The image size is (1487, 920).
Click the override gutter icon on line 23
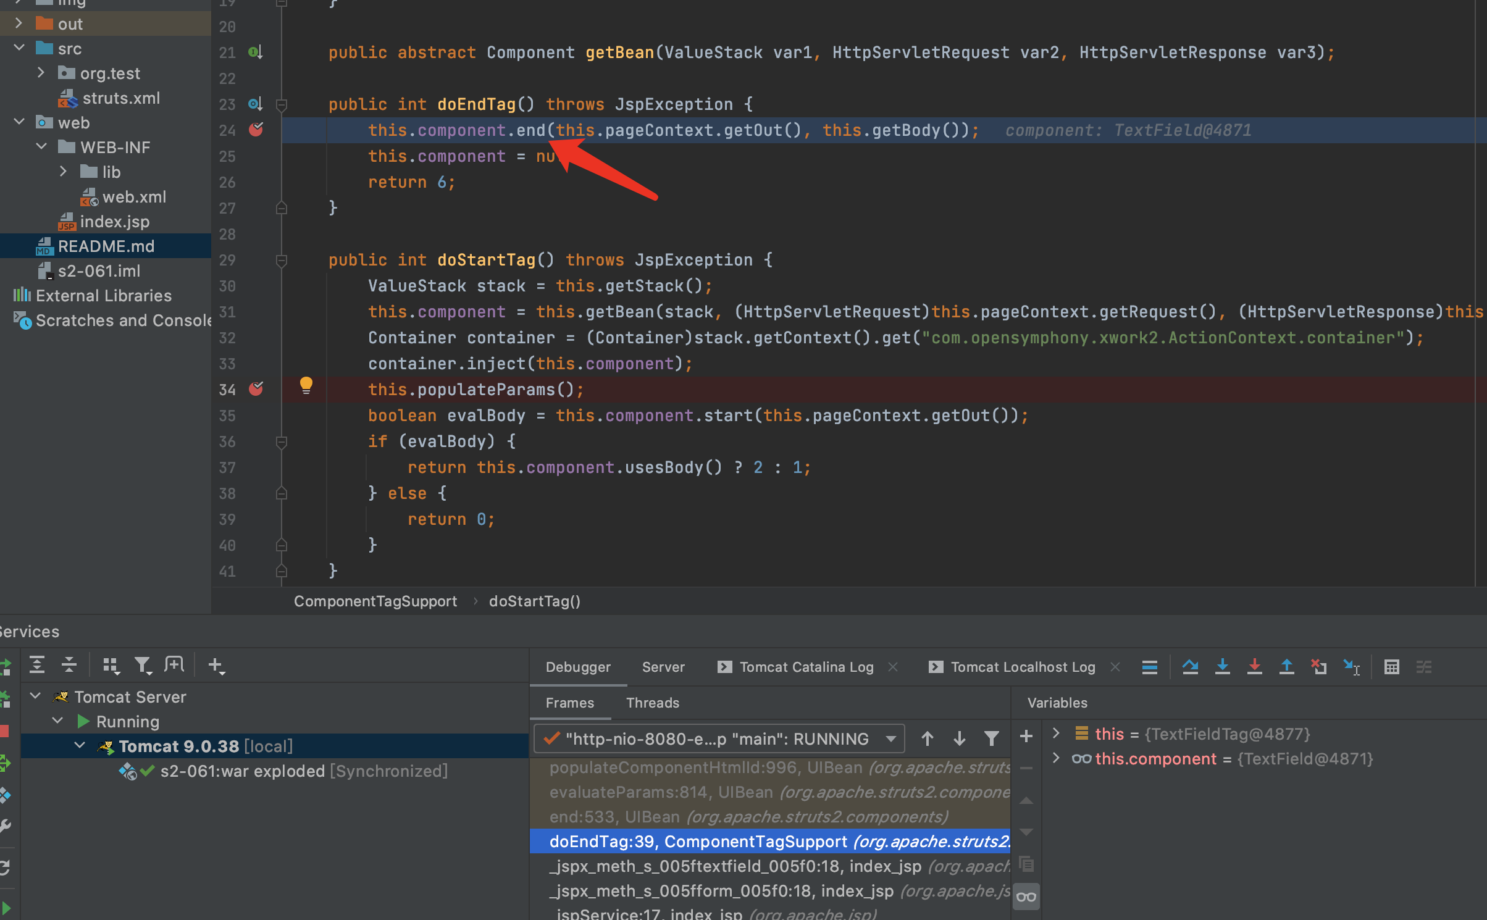point(255,104)
